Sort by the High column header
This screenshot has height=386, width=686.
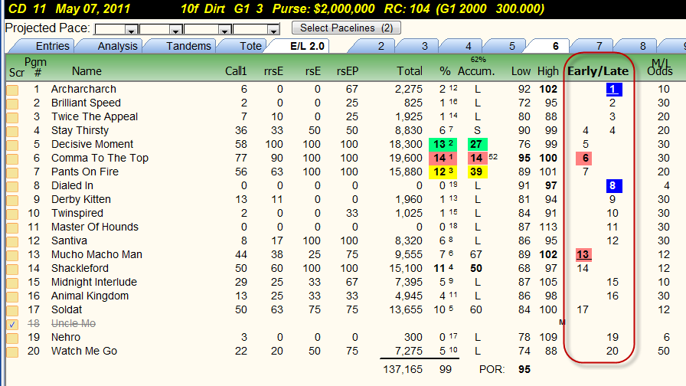coord(547,71)
